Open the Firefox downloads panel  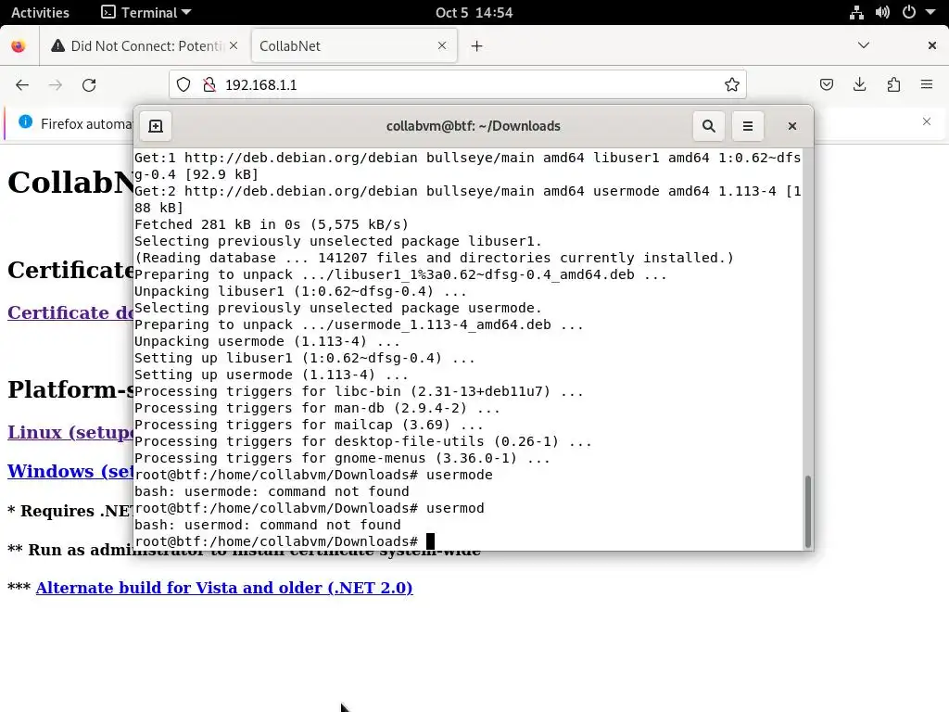click(x=859, y=84)
